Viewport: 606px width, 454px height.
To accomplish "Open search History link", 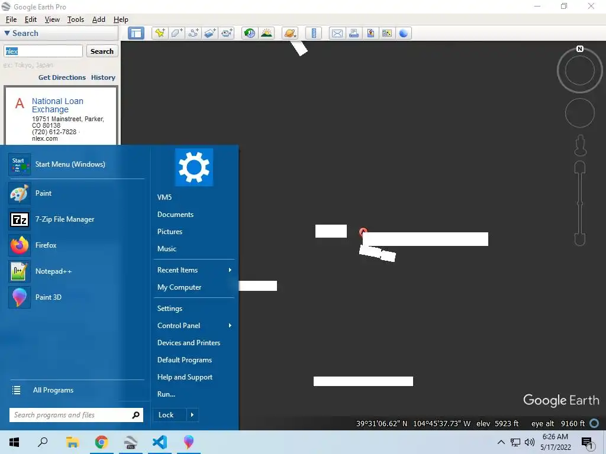I will coord(103,77).
